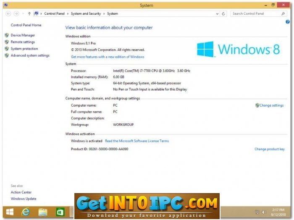
Task: Select the Windows 8.1 Pro edition text
Action: [83, 43]
